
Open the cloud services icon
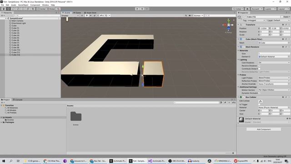[x=247, y=9]
